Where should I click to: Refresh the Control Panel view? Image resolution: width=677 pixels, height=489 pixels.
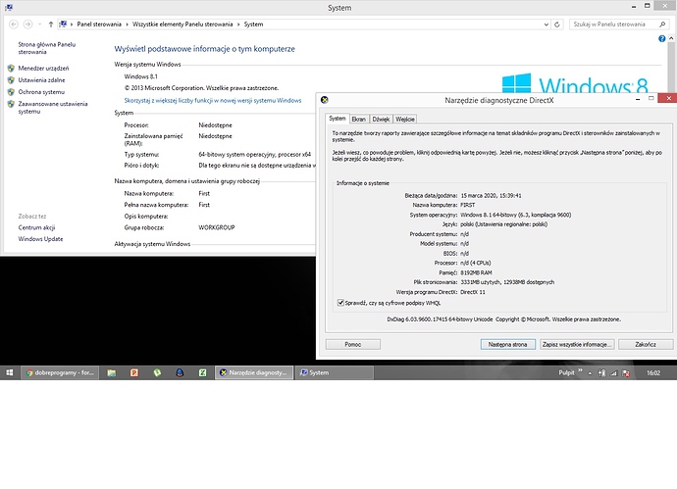point(557,24)
